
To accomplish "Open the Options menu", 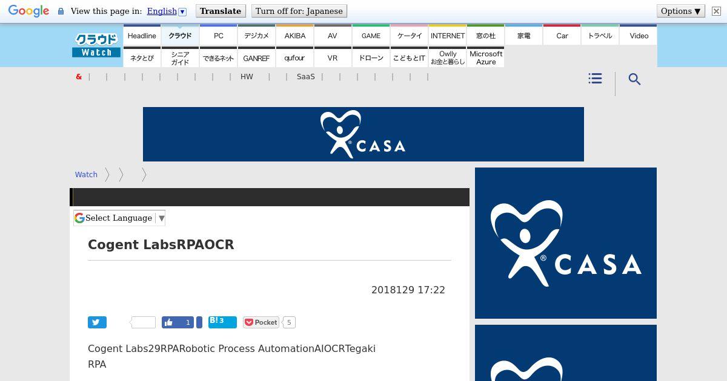I will coord(681,11).
